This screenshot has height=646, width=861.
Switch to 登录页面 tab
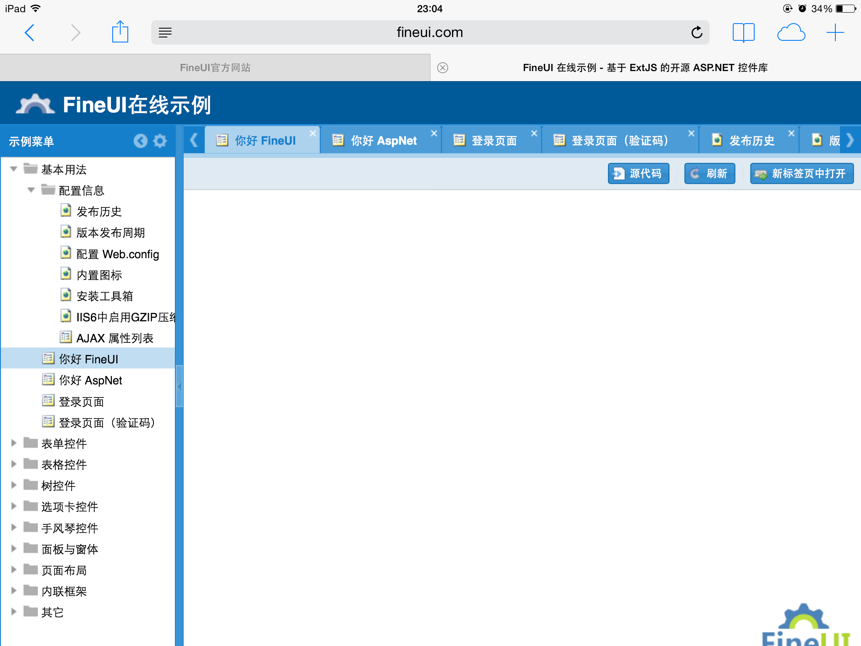pos(491,140)
